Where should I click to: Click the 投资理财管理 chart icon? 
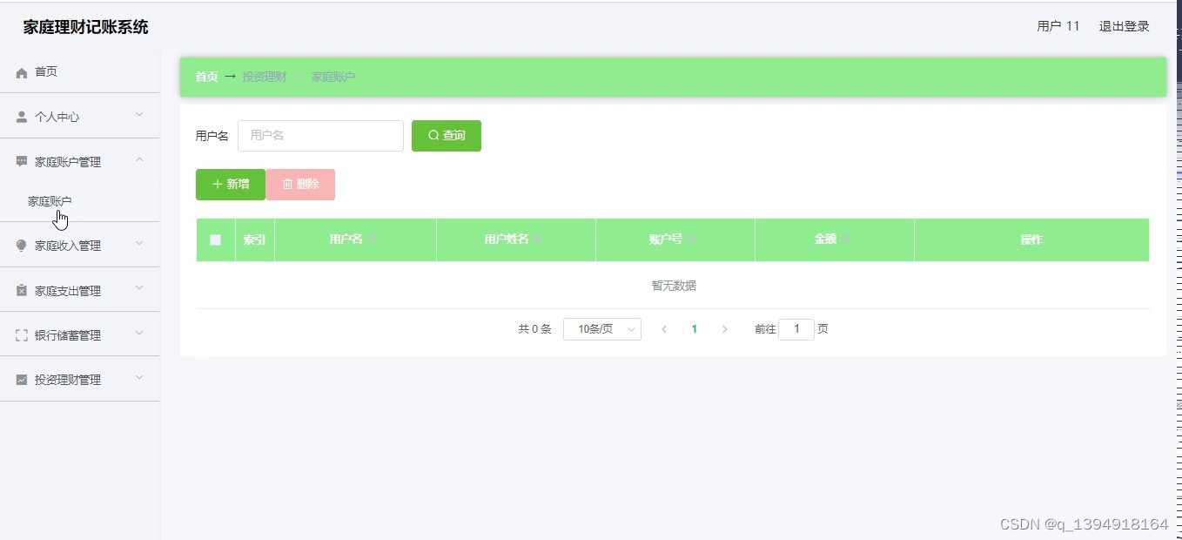[21, 379]
